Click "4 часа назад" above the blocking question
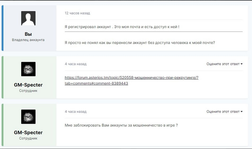252x149 pixels. (x=76, y=111)
